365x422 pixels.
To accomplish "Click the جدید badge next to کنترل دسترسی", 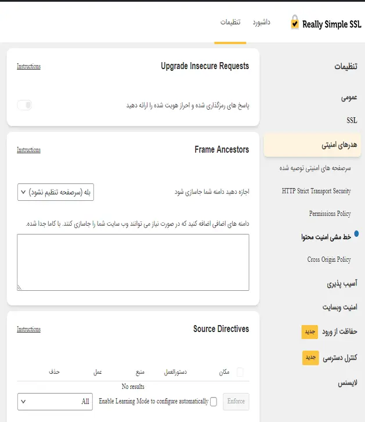I will point(310,358).
